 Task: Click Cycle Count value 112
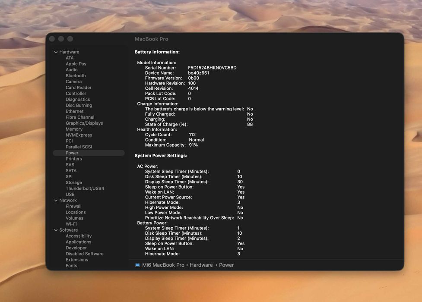coord(192,135)
